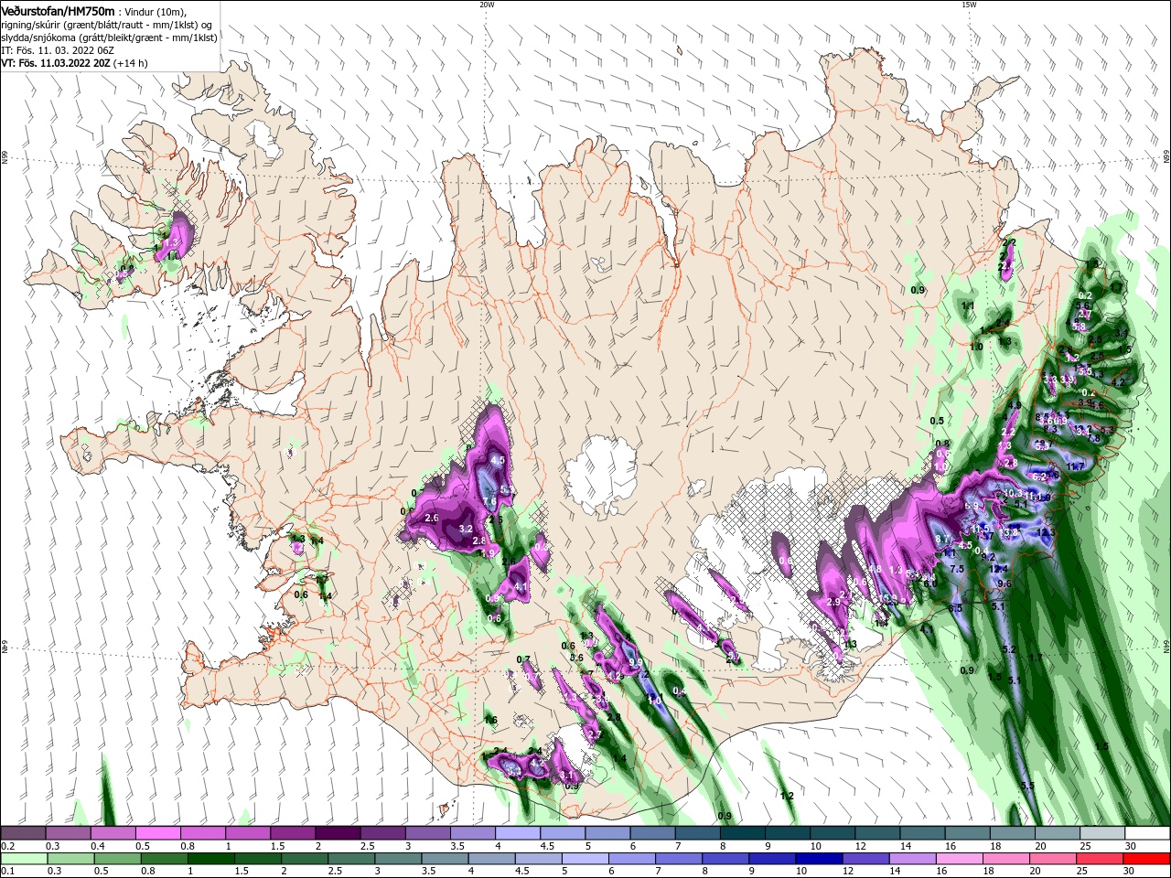The height and width of the screenshot is (878, 1171).
Task: Click the 9.6 precipitation value on the southeast coast
Action: 1004,584
